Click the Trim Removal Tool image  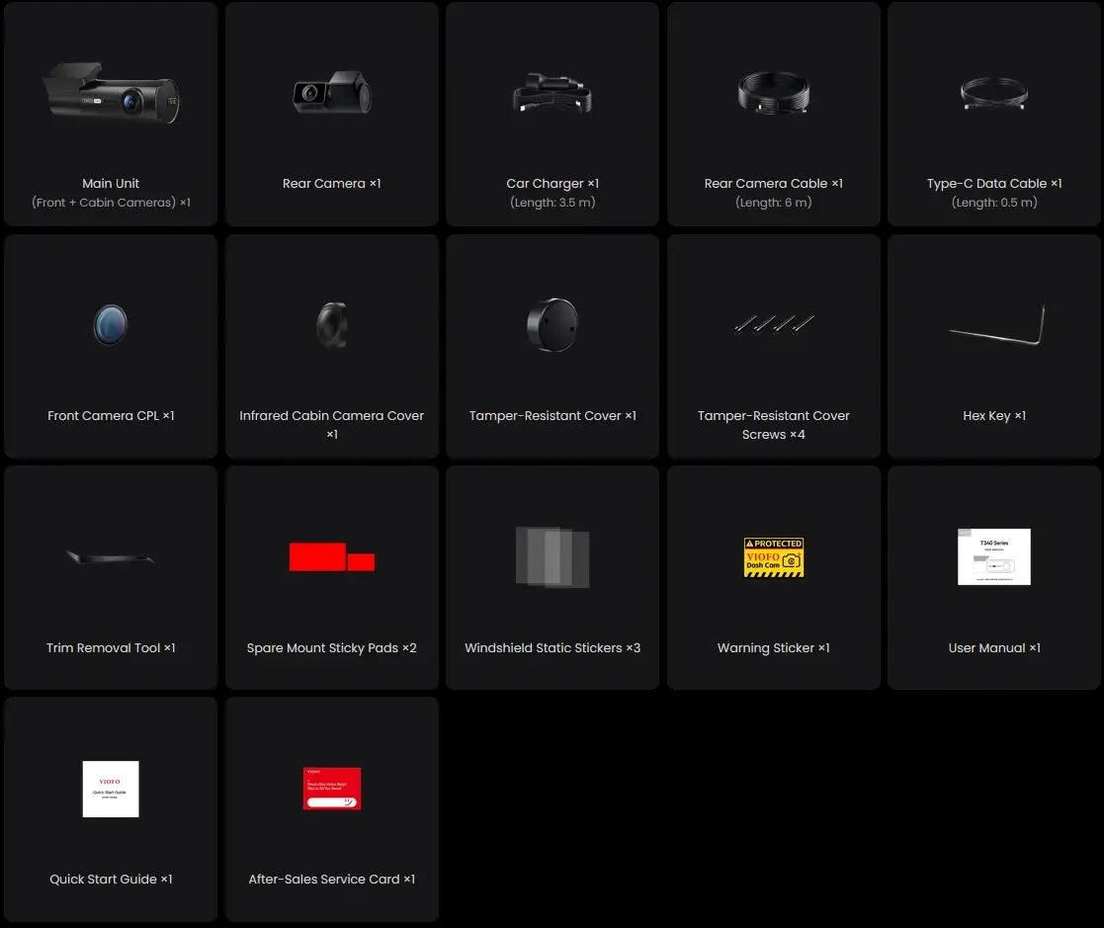point(111,557)
